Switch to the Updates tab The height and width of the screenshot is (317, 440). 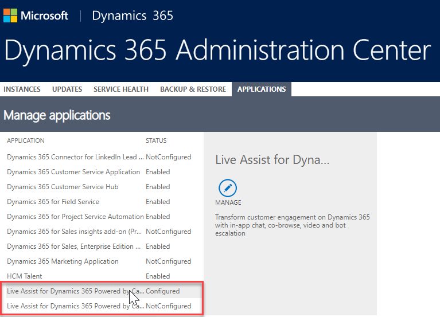tap(67, 89)
